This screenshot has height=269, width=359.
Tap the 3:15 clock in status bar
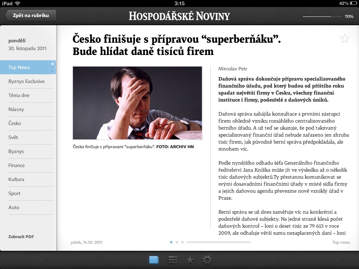179,4
